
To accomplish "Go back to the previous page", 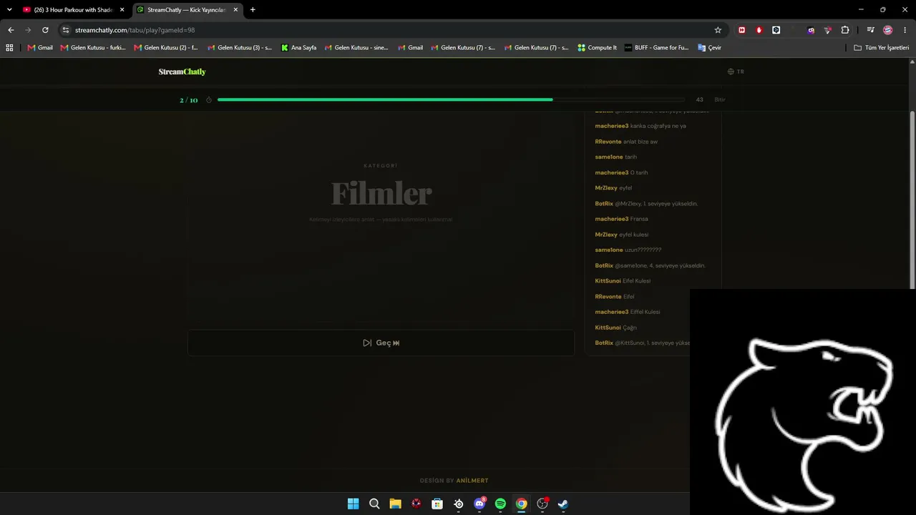I will [x=11, y=30].
